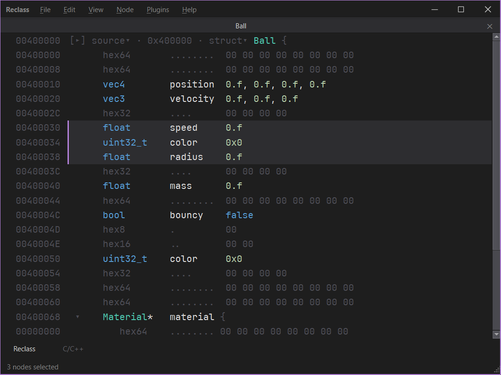This screenshot has width=501, height=375.
Task: Close the Ball tab
Action: click(x=489, y=26)
